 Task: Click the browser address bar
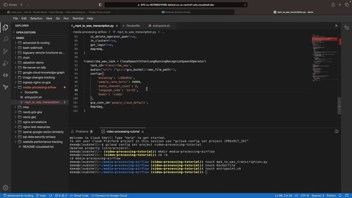point(176,5)
